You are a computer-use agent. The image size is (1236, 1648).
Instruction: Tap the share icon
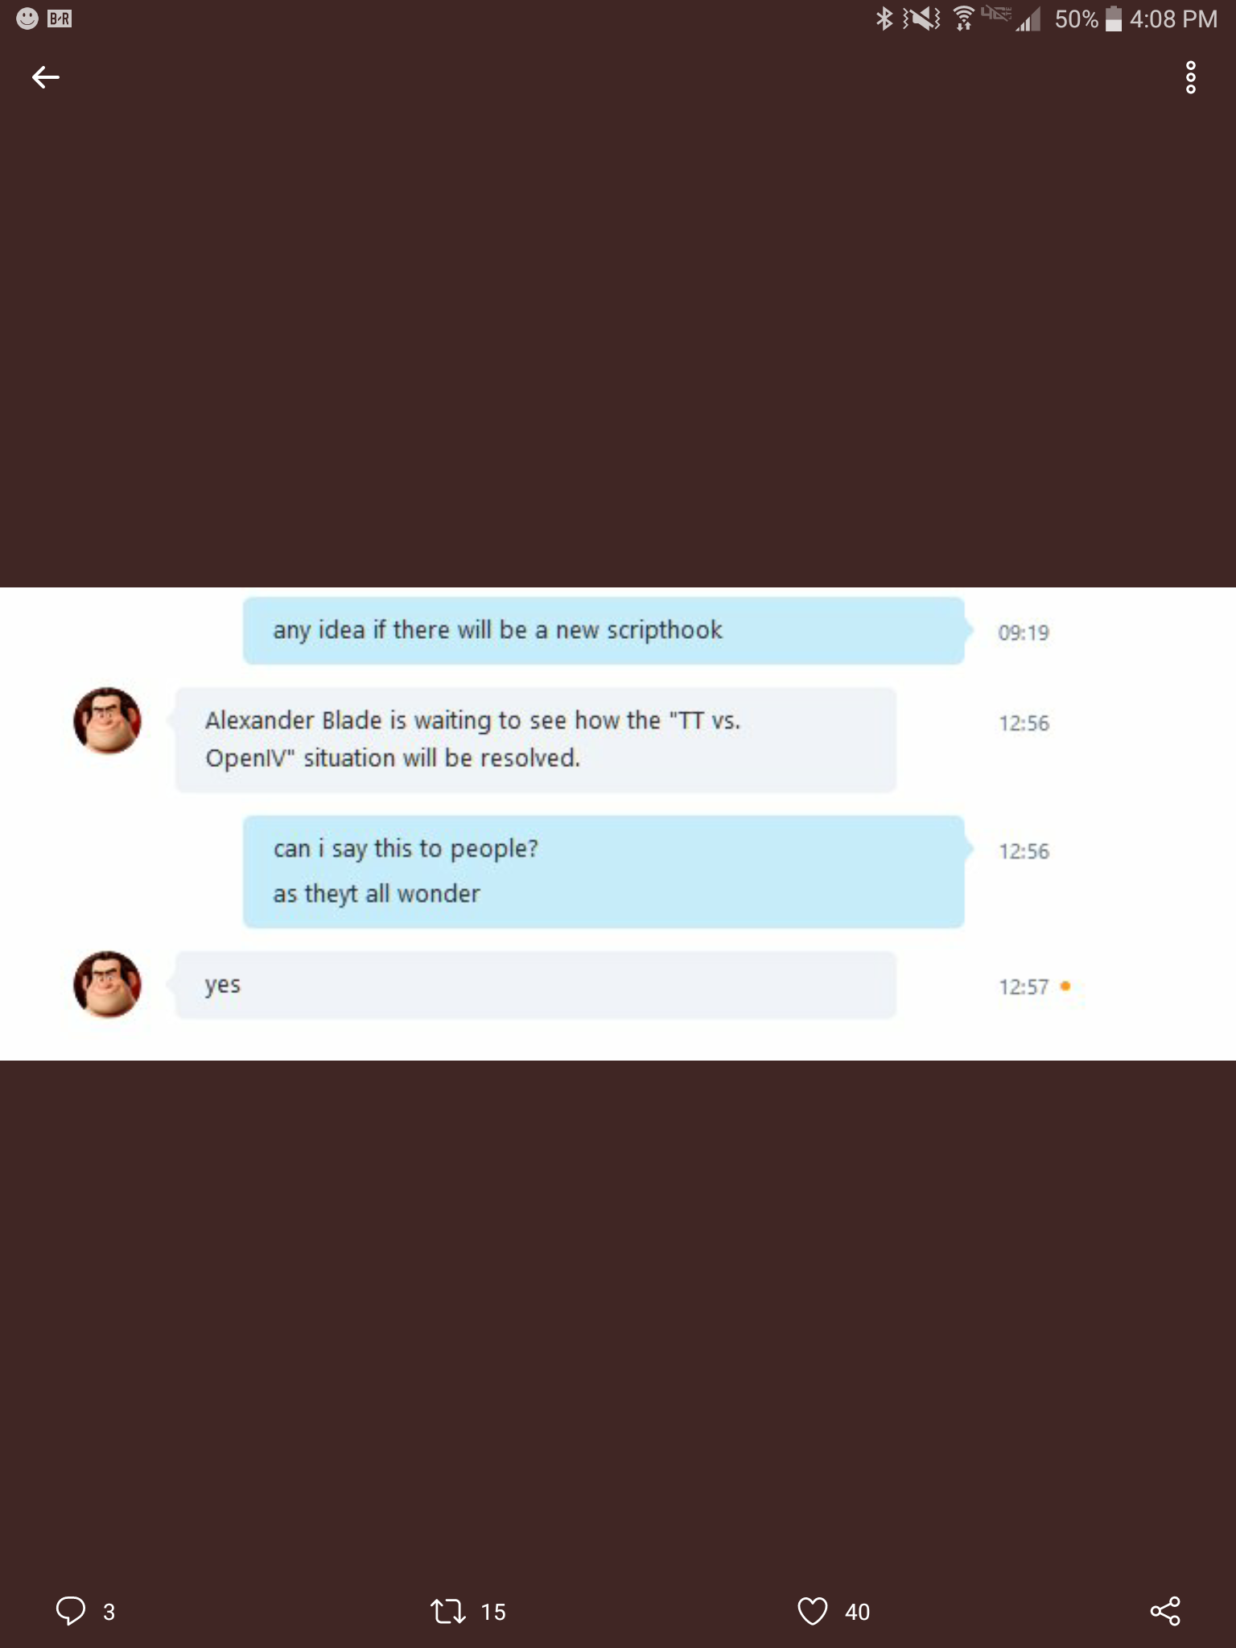click(x=1164, y=1610)
